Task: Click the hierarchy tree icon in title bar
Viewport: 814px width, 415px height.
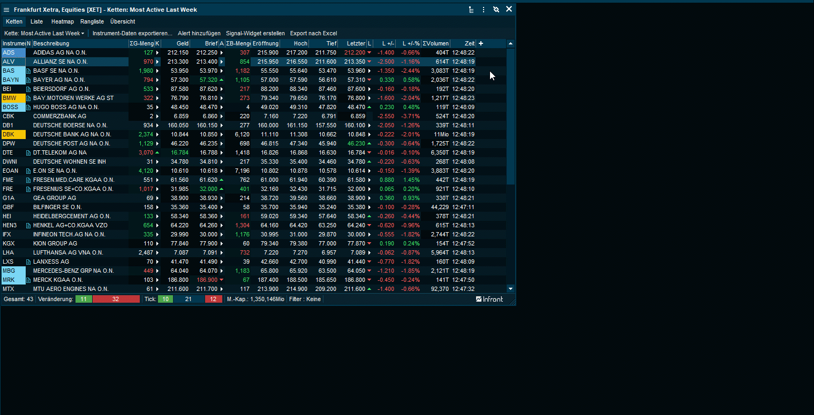Action: [471, 10]
